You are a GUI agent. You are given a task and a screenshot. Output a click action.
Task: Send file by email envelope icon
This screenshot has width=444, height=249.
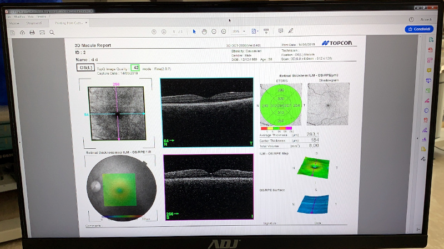42,33
